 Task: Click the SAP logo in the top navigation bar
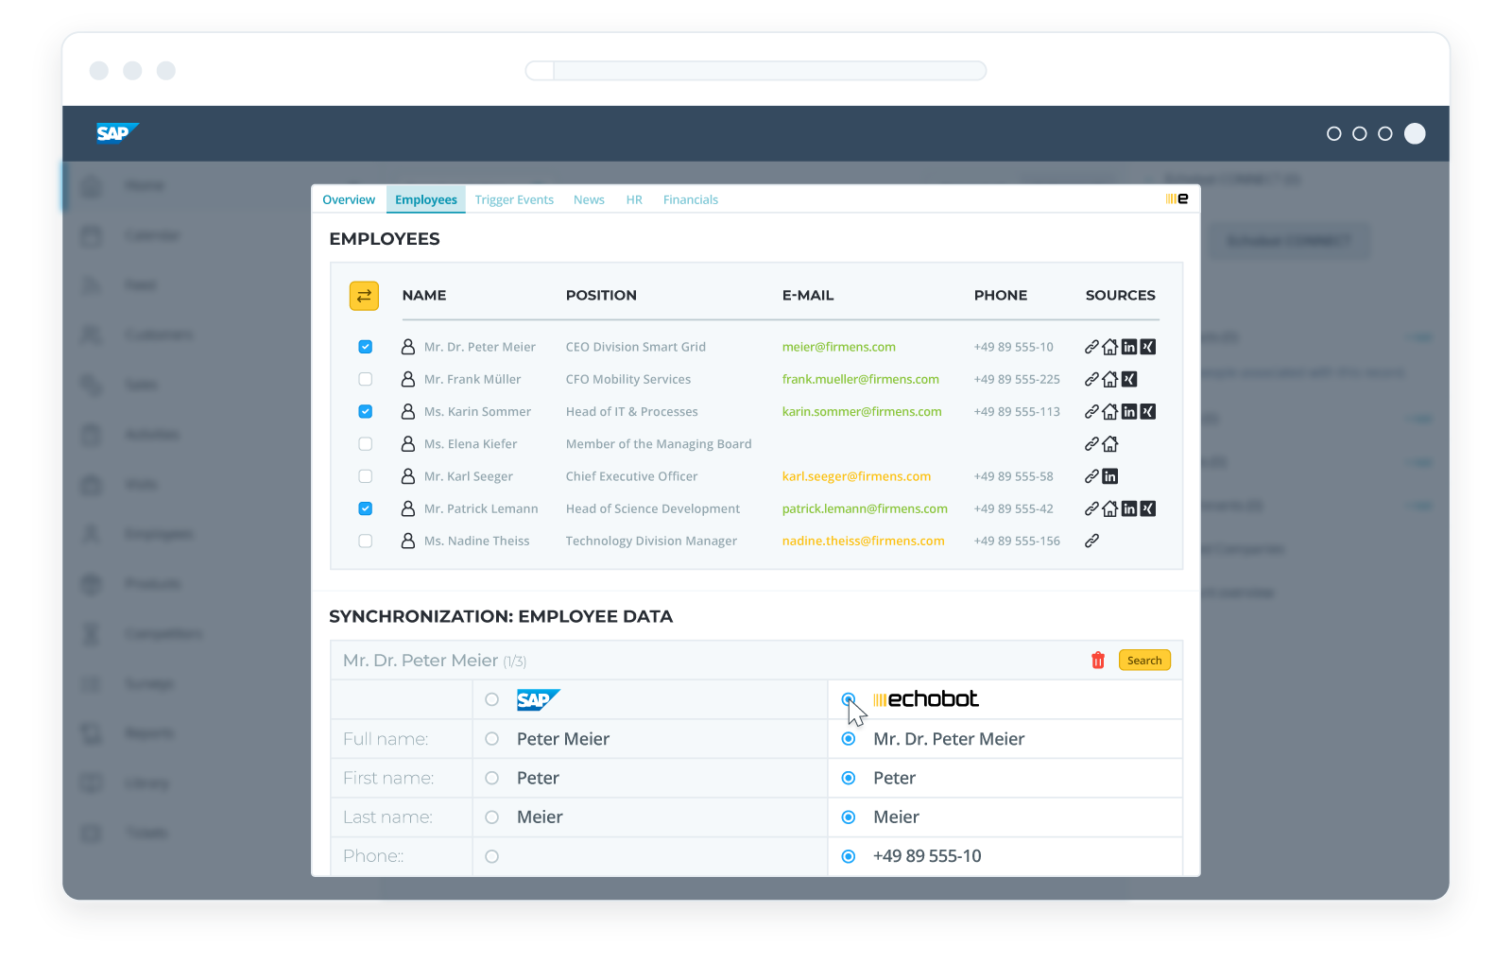click(x=116, y=133)
